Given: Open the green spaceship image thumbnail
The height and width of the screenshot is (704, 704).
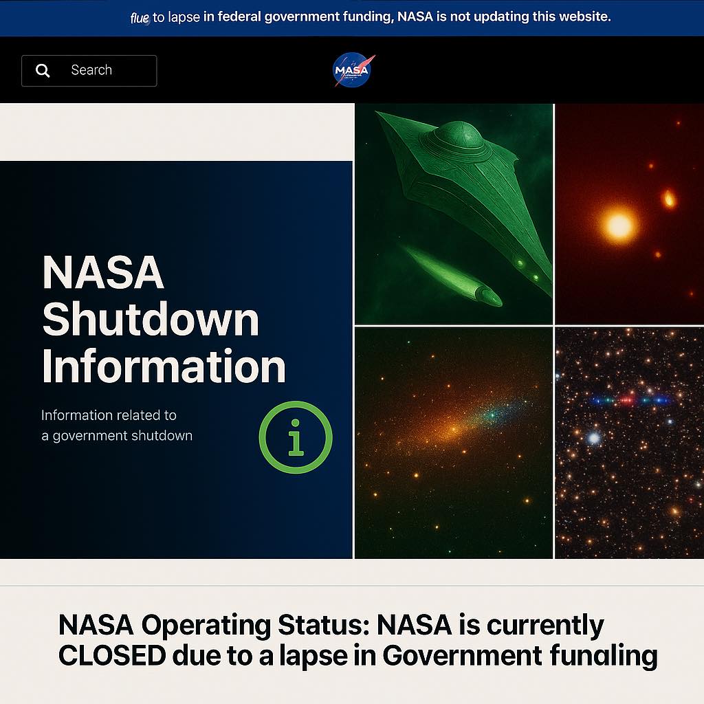Looking at the screenshot, I should 454,214.
